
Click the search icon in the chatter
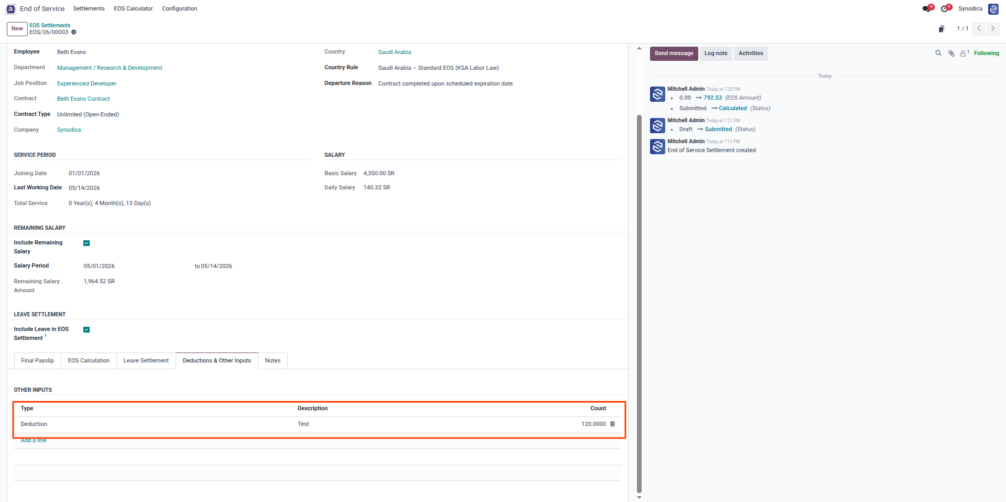click(x=938, y=53)
